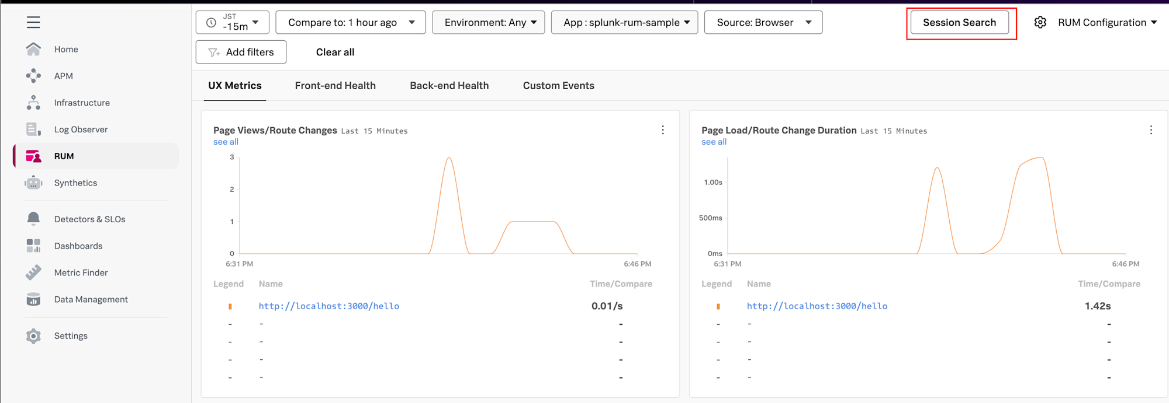
Task: Click the RUM icon in sidebar
Action: coord(33,156)
